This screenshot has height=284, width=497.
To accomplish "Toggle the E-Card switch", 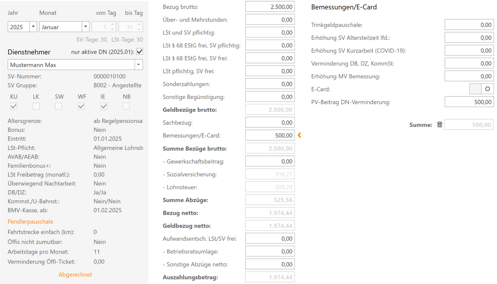I will pos(481,89).
